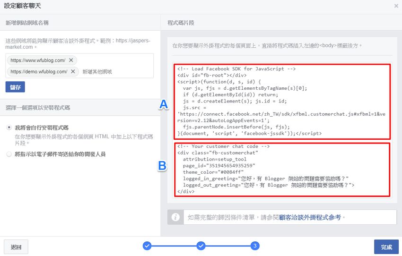Image resolution: width=402 pixels, height=256 pixels.
Task: Select 將指示以電子郵件寄送給你的開發人員 radio option
Action: [x=9, y=154]
